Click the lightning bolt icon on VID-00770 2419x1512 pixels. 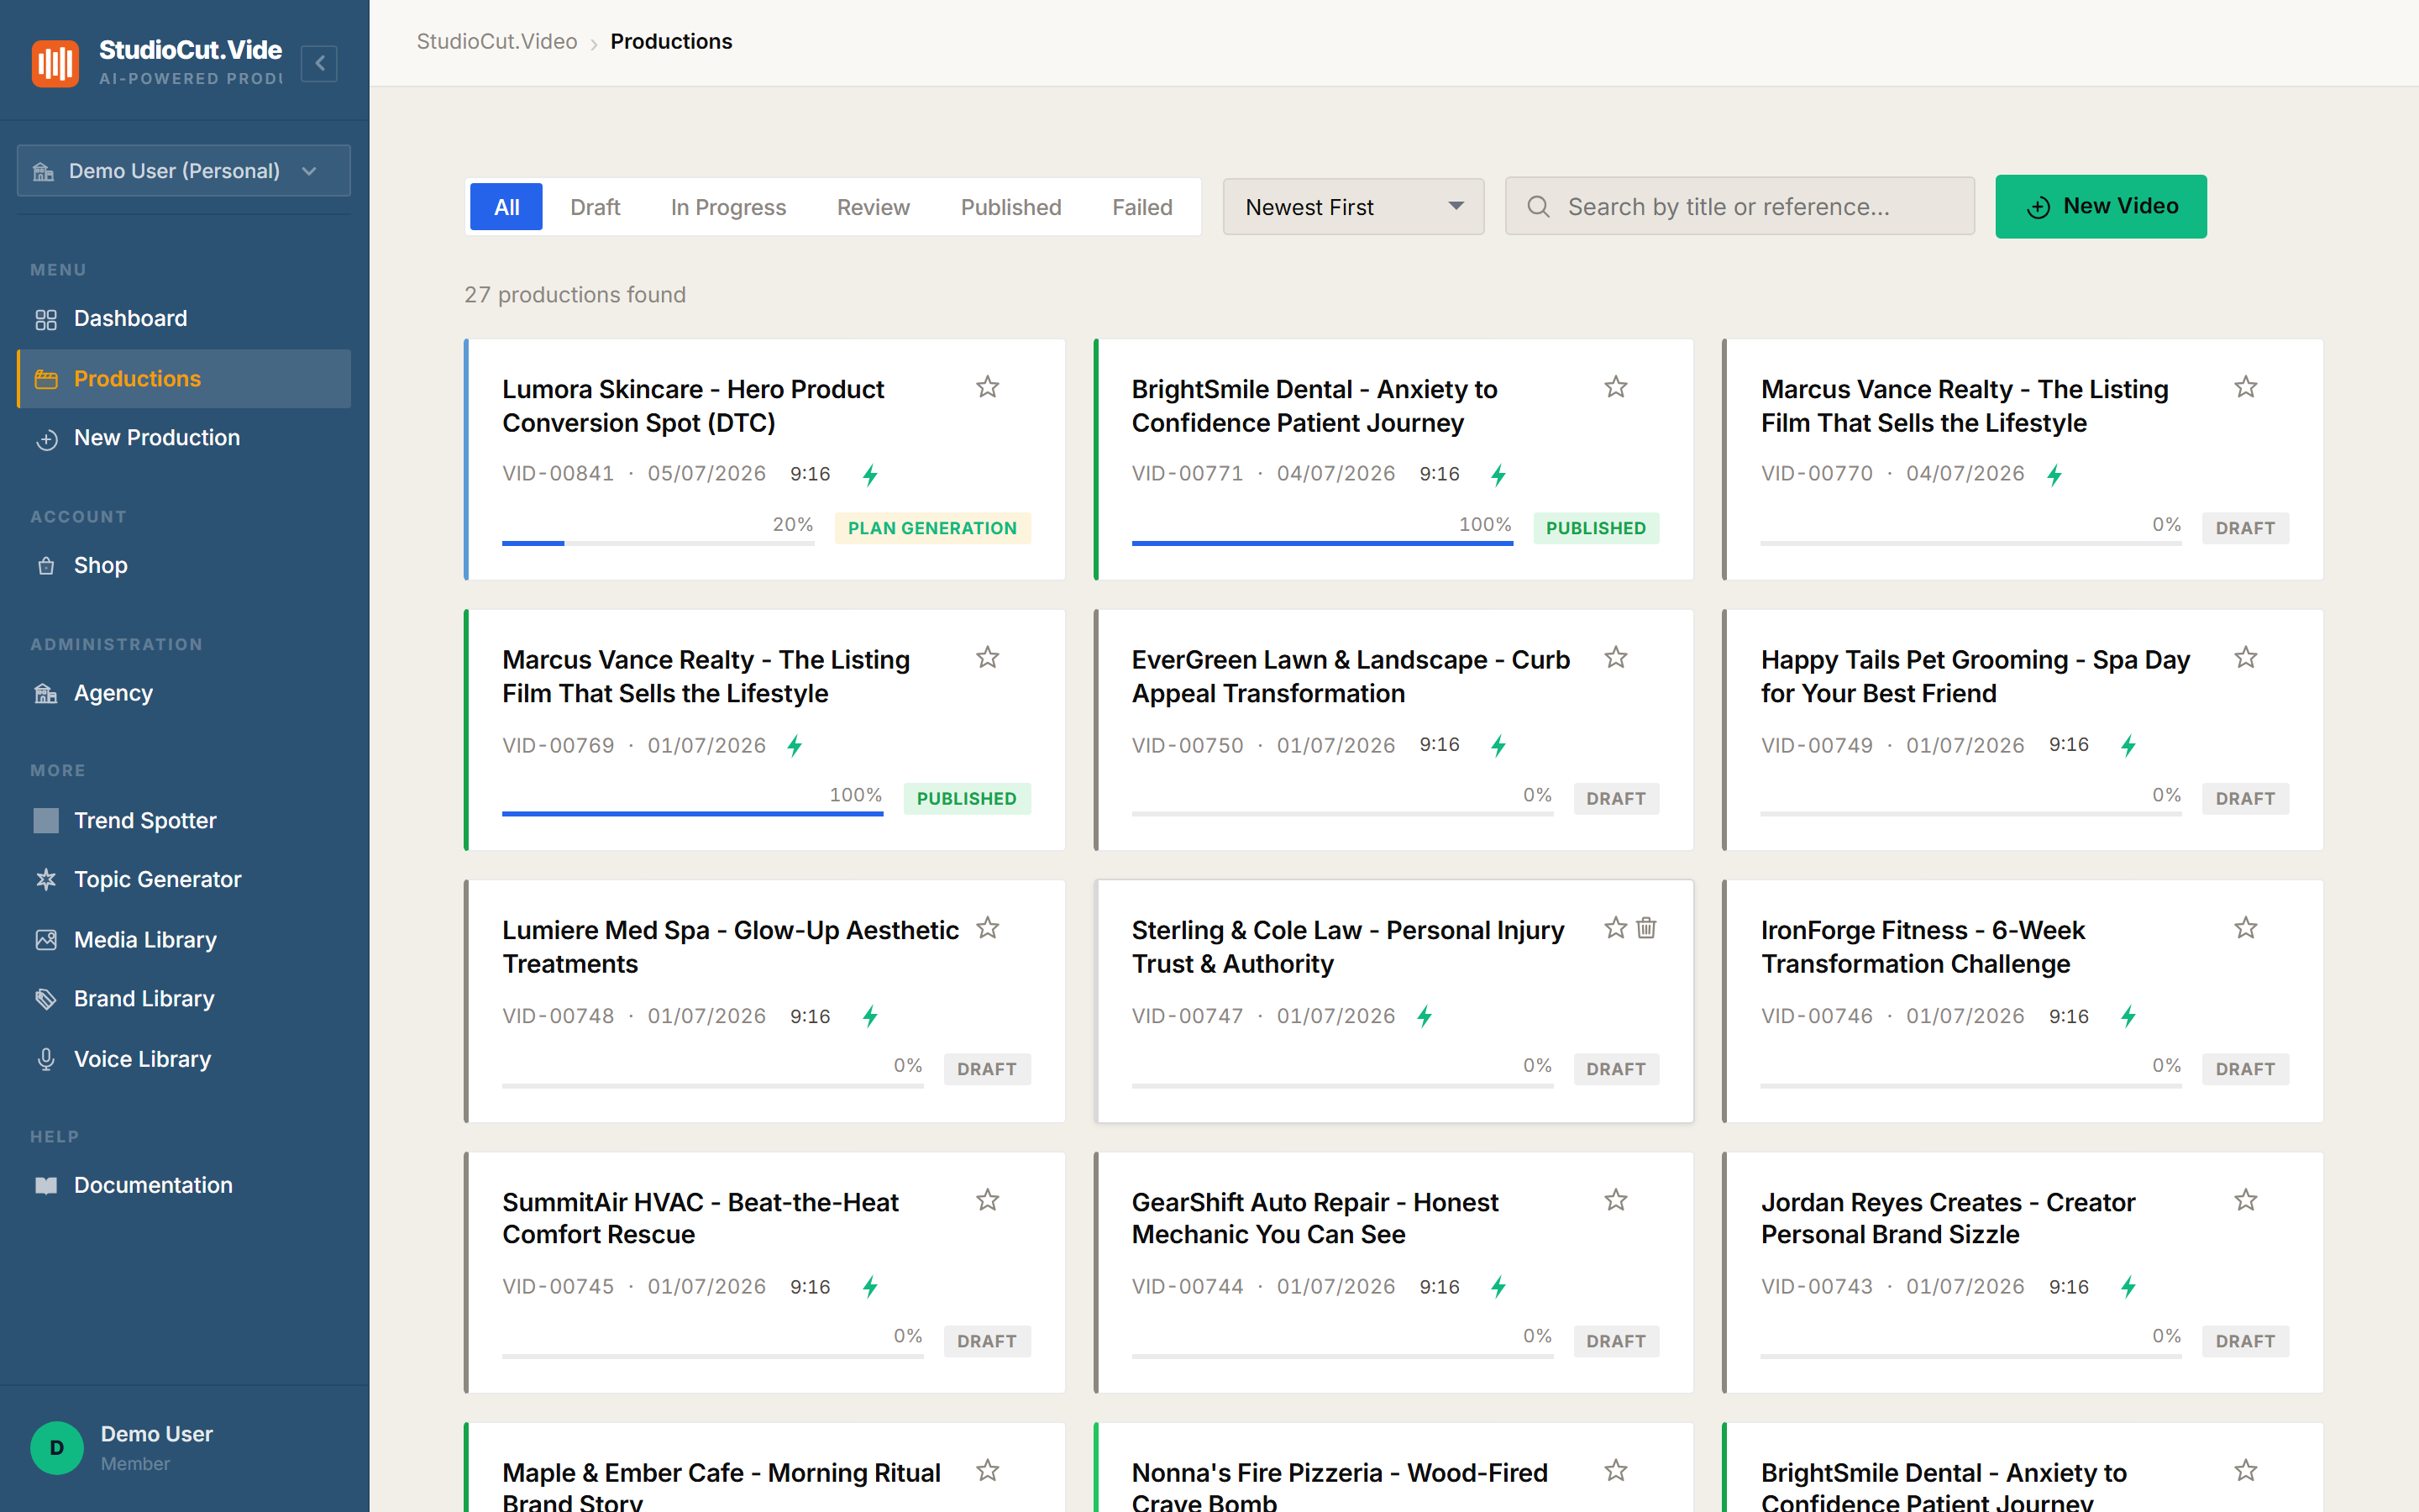[x=2054, y=475]
